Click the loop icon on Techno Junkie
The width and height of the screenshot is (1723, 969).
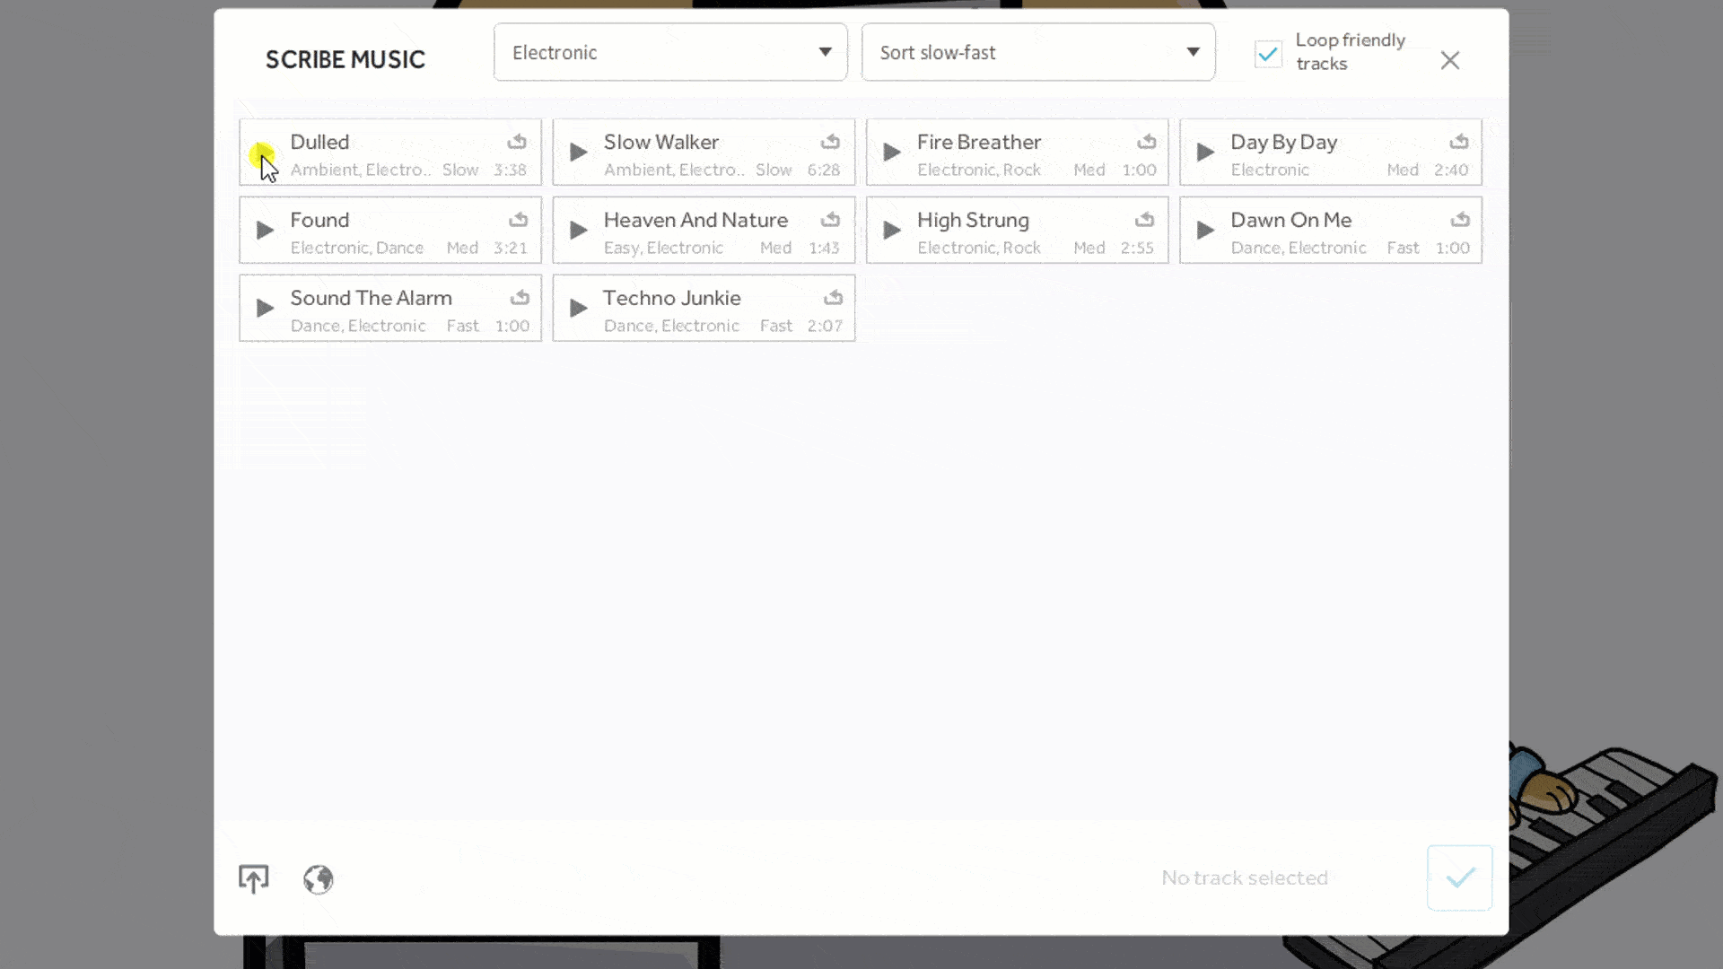[x=833, y=298]
